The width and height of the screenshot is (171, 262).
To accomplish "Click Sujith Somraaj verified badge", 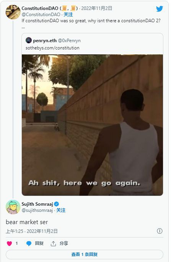I will click(x=57, y=204).
